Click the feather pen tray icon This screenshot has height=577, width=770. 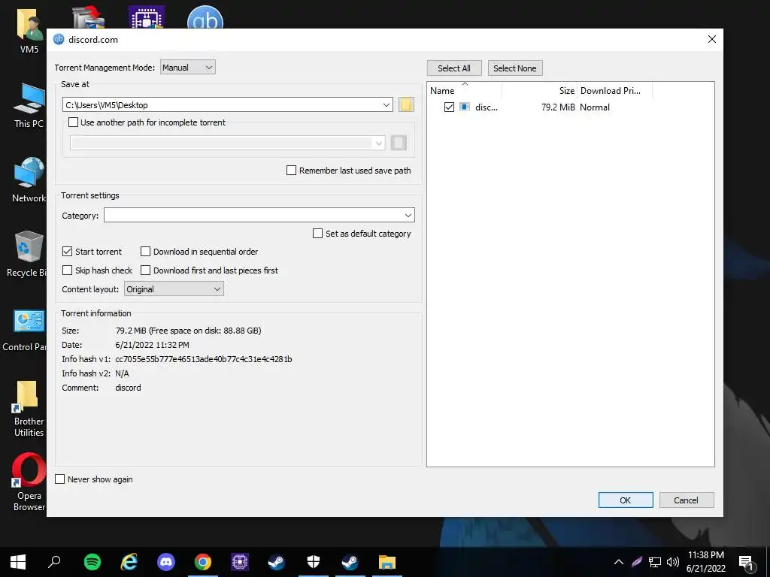(637, 562)
